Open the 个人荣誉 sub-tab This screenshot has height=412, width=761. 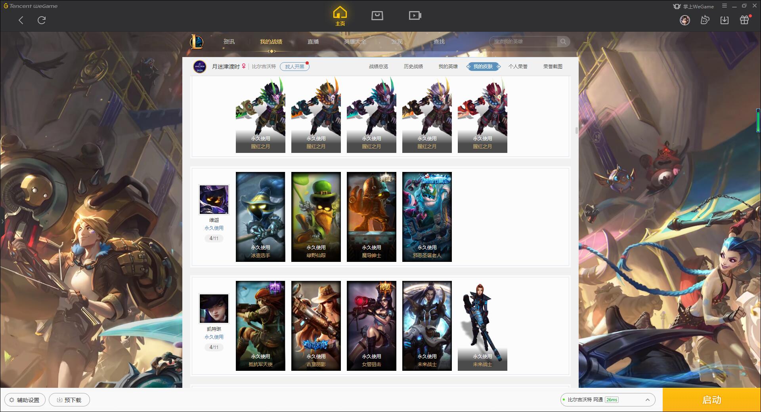coord(518,67)
